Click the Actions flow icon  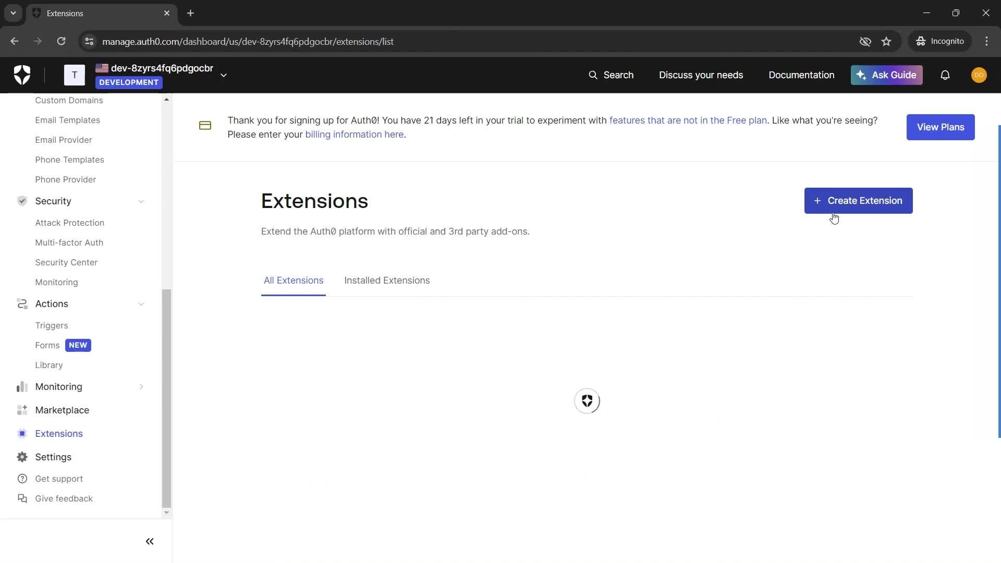pos(22,304)
